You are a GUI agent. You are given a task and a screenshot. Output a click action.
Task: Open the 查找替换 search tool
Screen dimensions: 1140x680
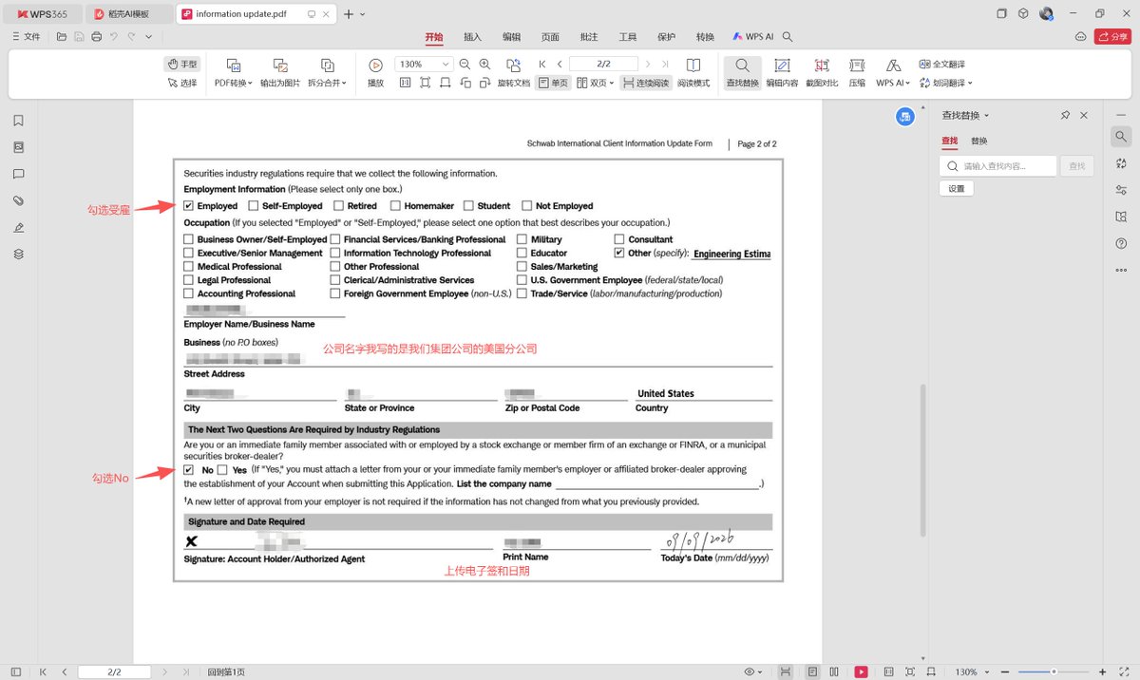coord(742,73)
